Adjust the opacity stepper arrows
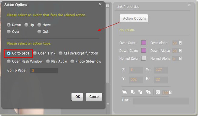Image resolution: width=198 pixels, height=116 pixels. [x=170, y=92]
